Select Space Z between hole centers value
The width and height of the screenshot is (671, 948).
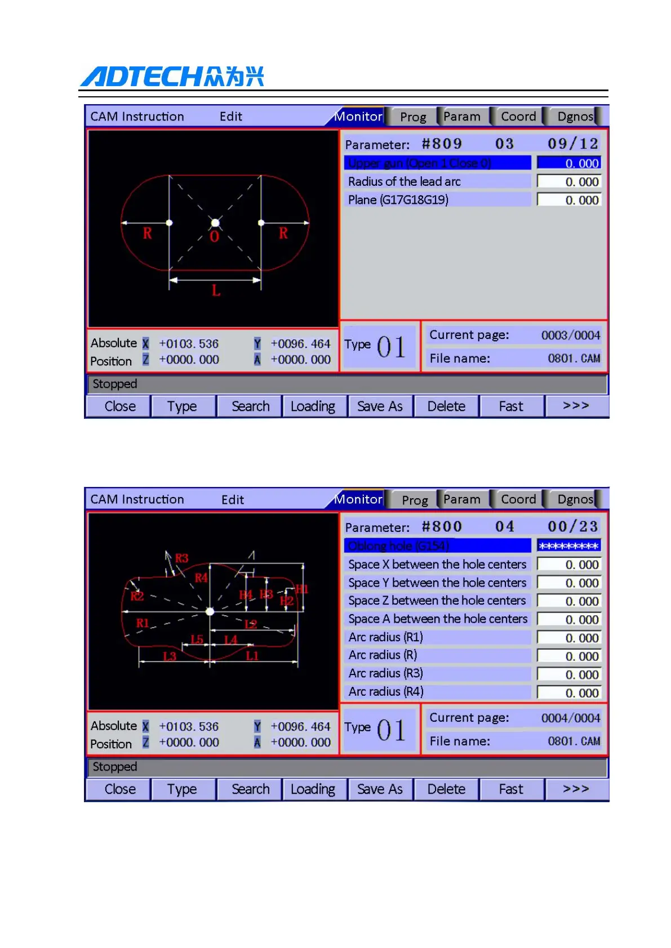569,601
